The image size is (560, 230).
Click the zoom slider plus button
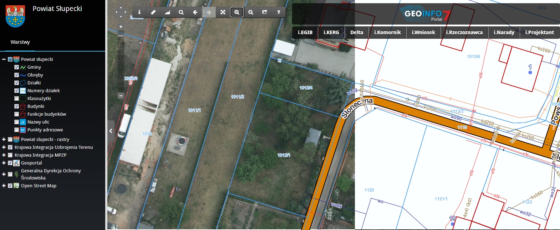click(x=121, y=27)
